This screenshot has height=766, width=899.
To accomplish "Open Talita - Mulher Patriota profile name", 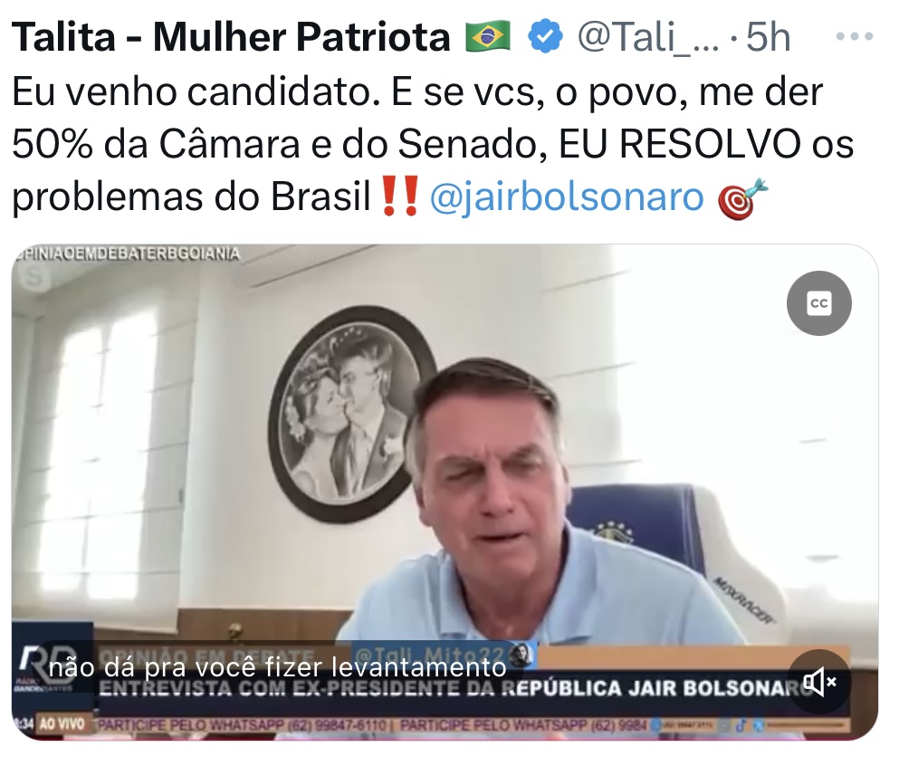I will (x=231, y=37).
